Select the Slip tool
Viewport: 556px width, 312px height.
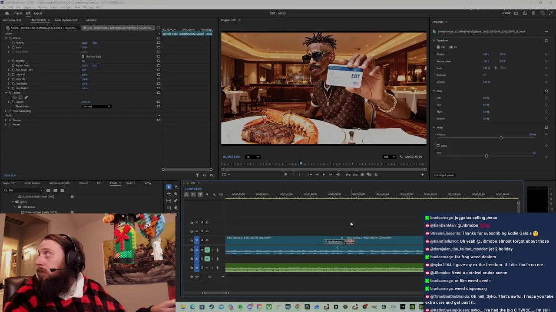coord(169,201)
